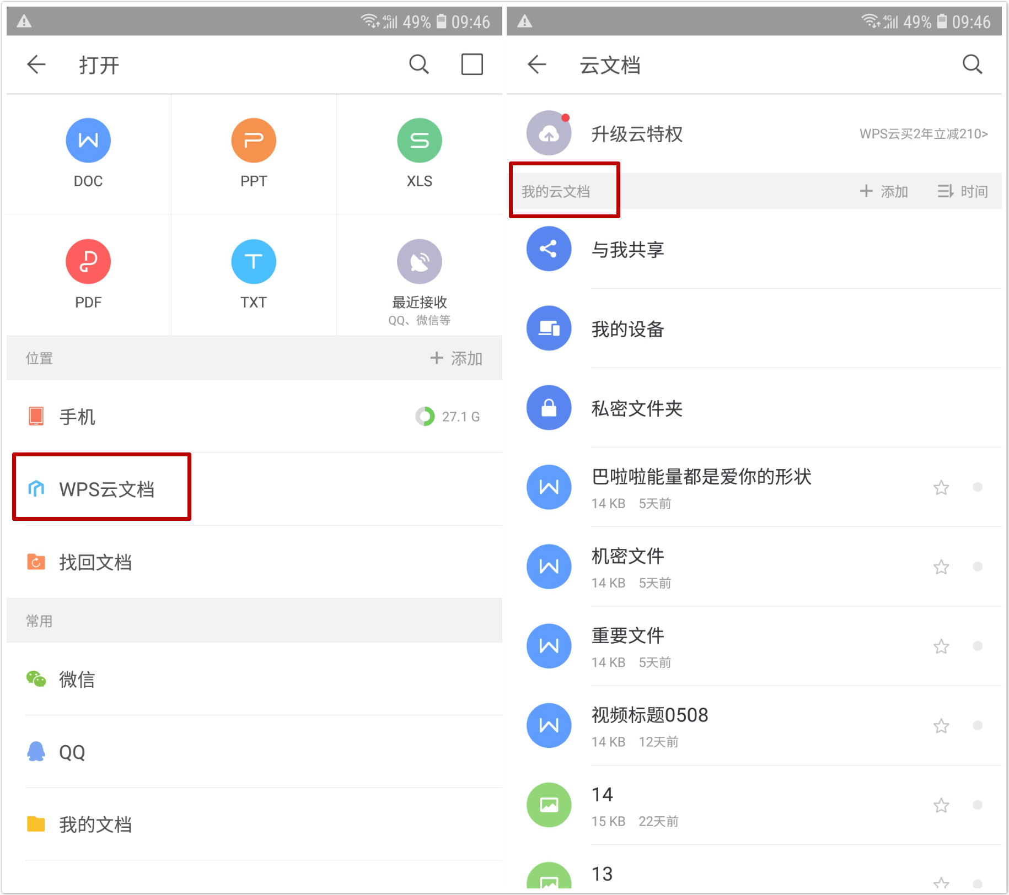
Task: Tap search icon in cloud documents screen
Action: click(x=972, y=64)
